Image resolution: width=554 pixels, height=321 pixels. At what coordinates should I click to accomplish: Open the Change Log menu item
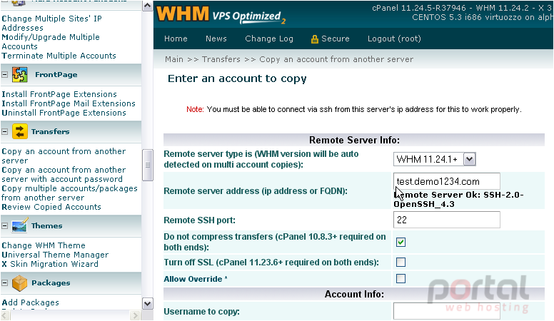click(x=269, y=39)
